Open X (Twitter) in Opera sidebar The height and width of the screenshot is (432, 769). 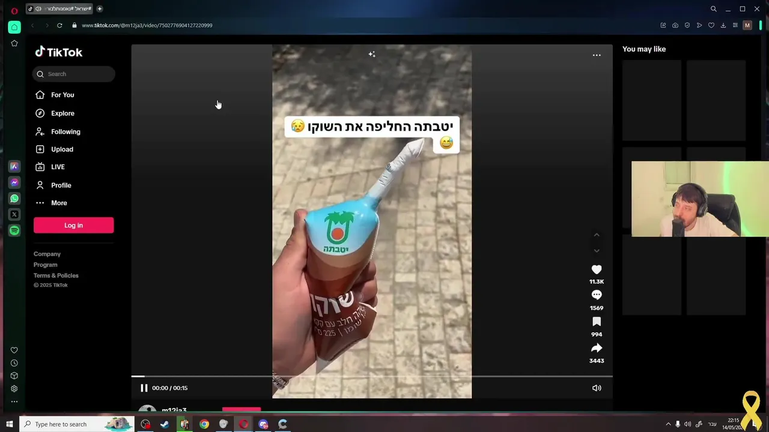pyautogui.click(x=14, y=214)
